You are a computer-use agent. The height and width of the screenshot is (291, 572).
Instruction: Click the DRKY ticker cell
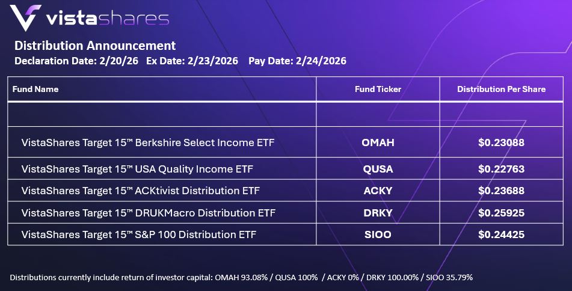(377, 212)
